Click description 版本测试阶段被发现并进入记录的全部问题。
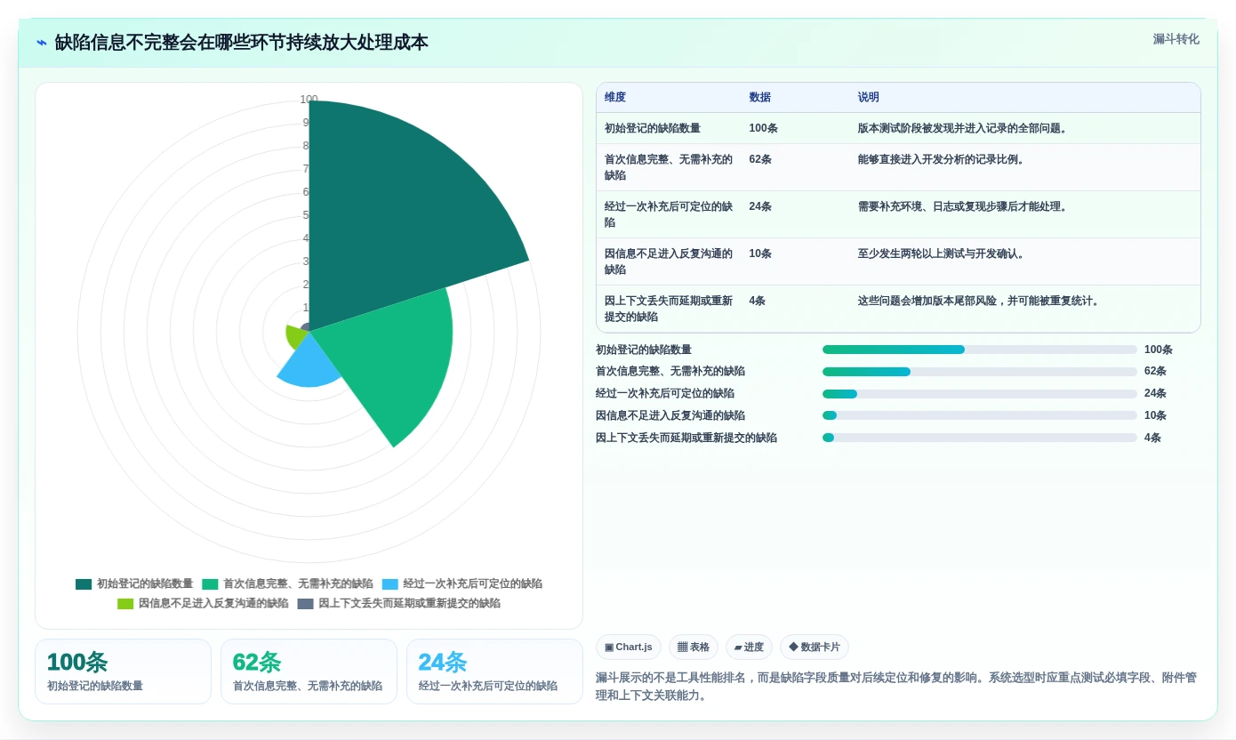The height and width of the screenshot is (740, 1236). click(x=964, y=129)
